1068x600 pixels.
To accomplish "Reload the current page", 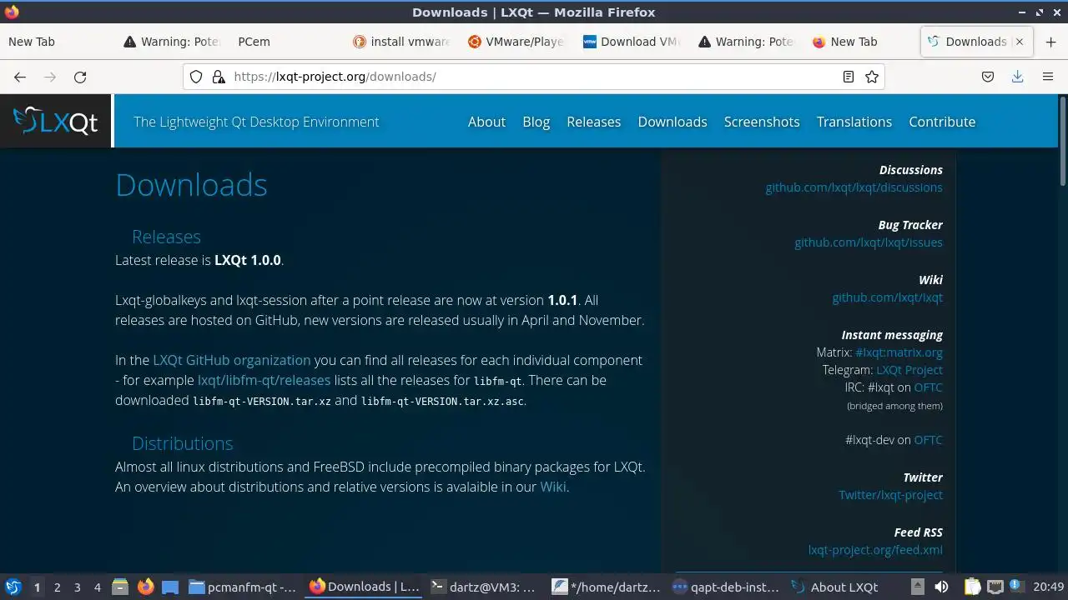I will coord(80,77).
